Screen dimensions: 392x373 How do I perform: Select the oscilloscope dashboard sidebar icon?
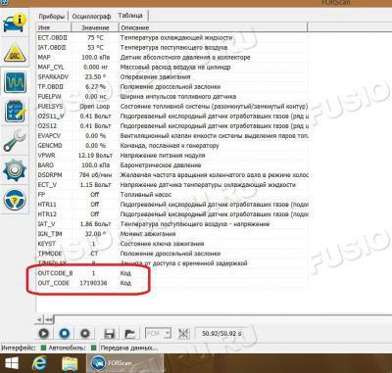point(15,82)
